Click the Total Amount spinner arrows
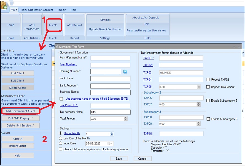 pos(126,119)
